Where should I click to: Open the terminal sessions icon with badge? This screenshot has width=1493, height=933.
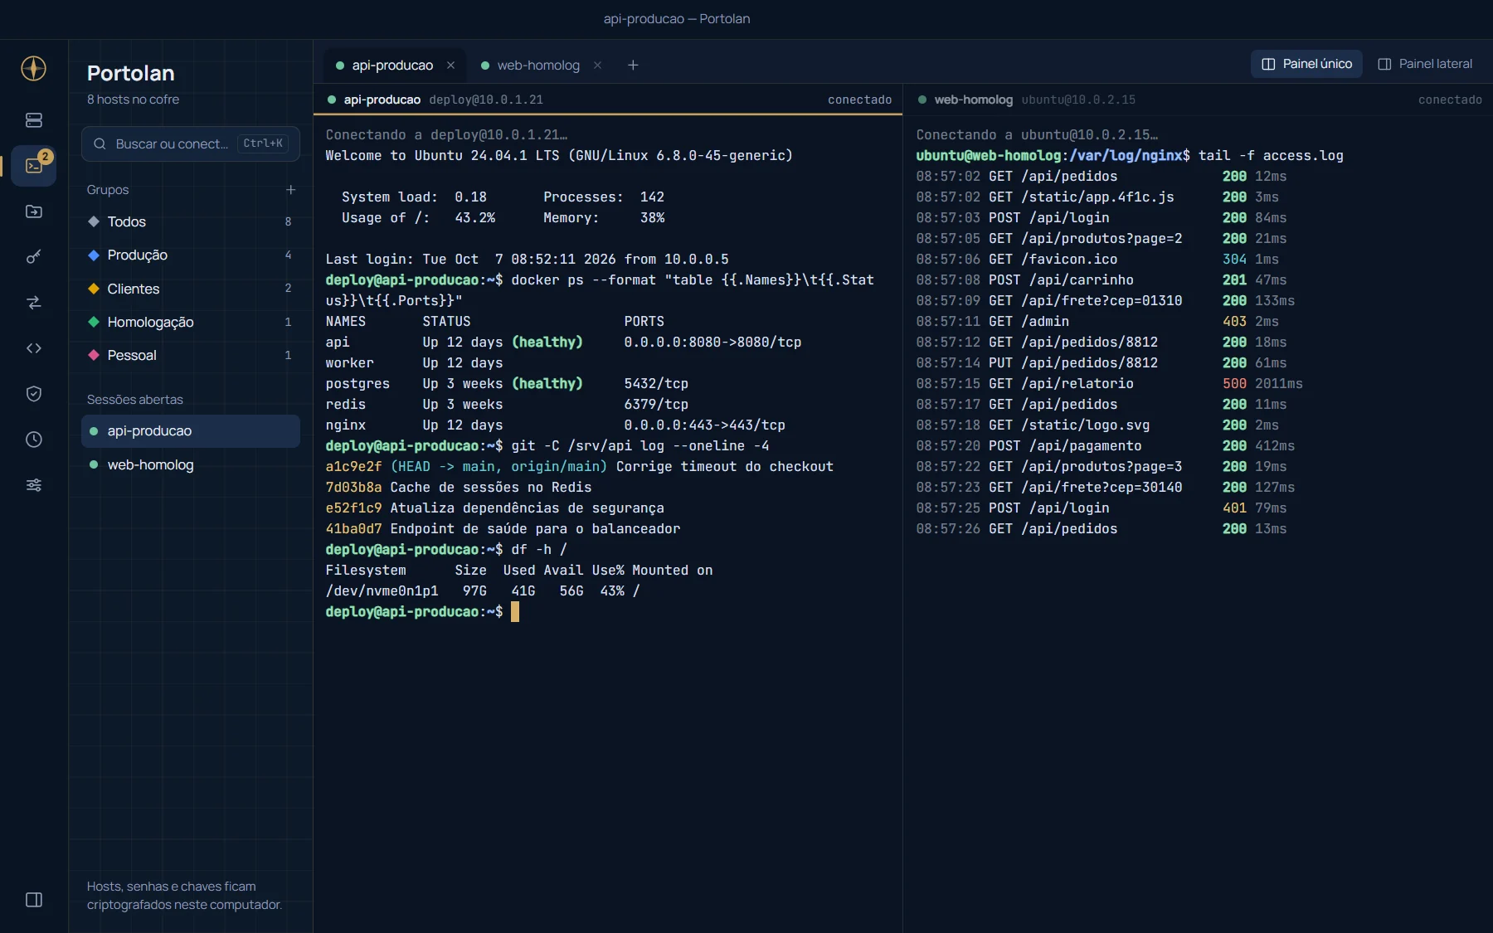34,166
